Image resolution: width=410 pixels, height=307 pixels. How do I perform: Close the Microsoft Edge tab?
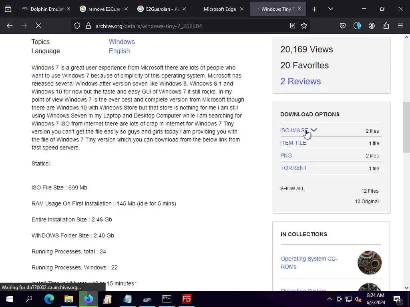click(241, 9)
